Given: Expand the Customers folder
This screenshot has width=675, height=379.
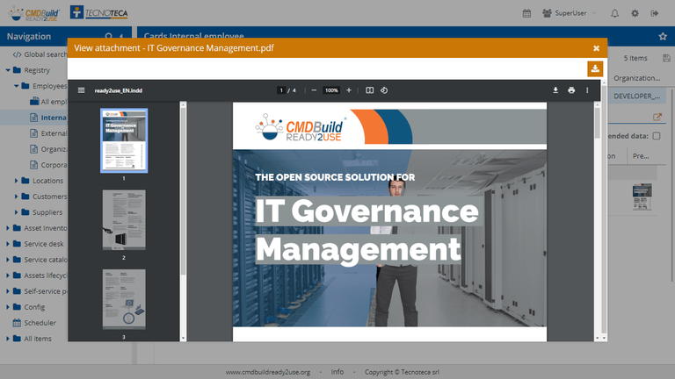Looking at the screenshot, I should [17, 197].
